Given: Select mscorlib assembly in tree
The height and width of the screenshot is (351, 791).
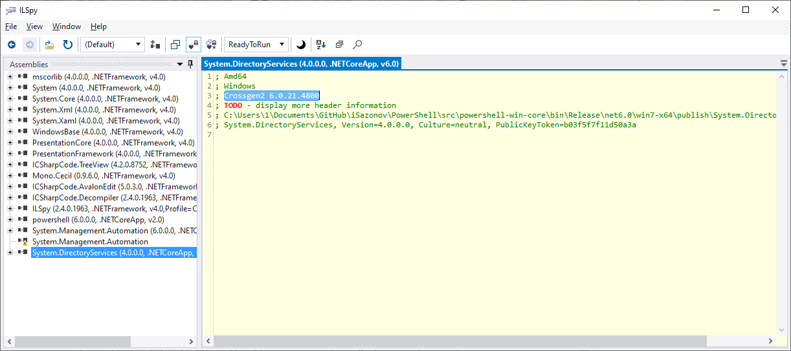Looking at the screenshot, I should (x=98, y=77).
